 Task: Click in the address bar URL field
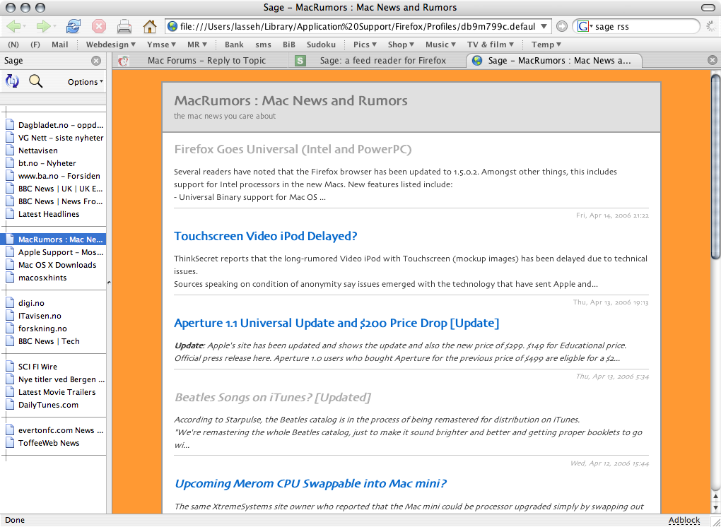[x=358, y=26]
